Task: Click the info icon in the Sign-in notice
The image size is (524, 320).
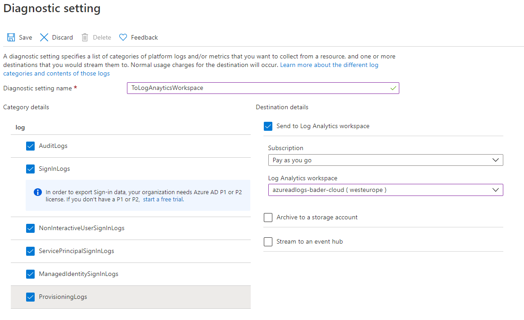Action: pyautogui.click(x=37, y=192)
